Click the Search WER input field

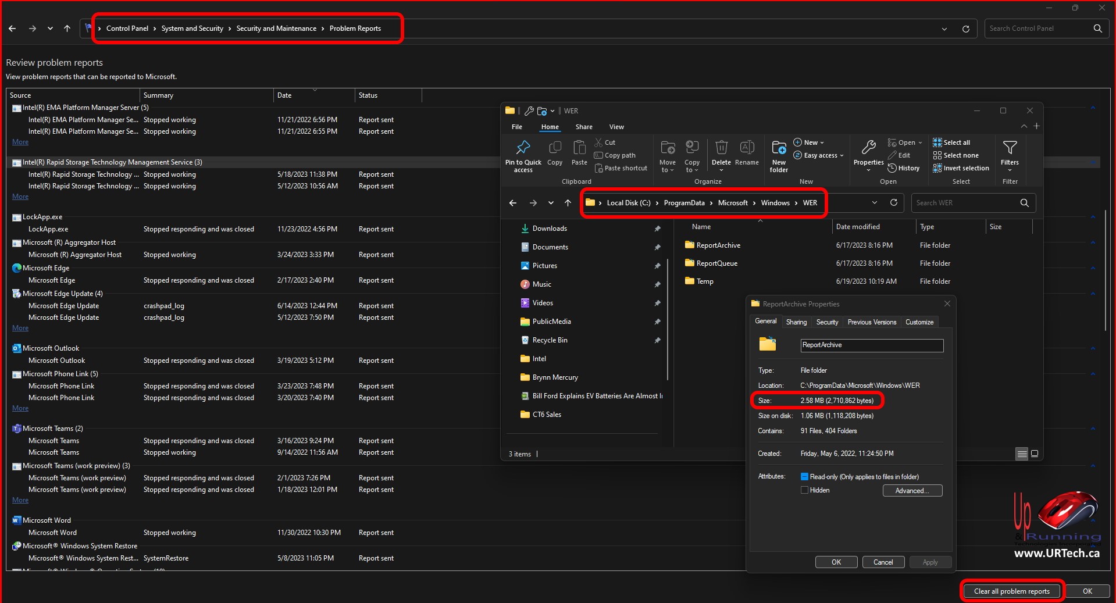pyautogui.click(x=964, y=203)
